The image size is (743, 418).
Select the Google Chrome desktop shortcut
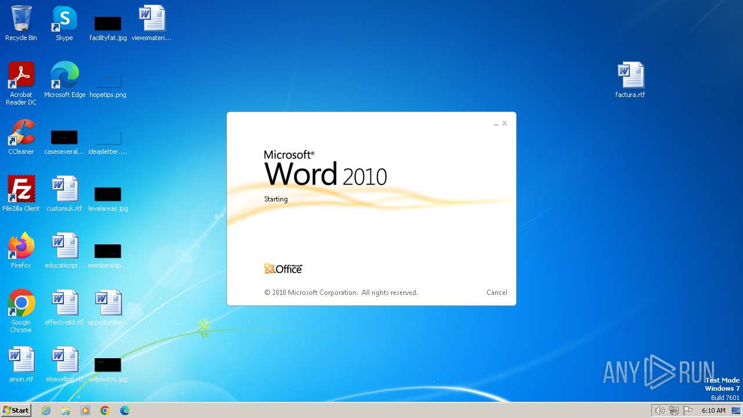click(21, 311)
